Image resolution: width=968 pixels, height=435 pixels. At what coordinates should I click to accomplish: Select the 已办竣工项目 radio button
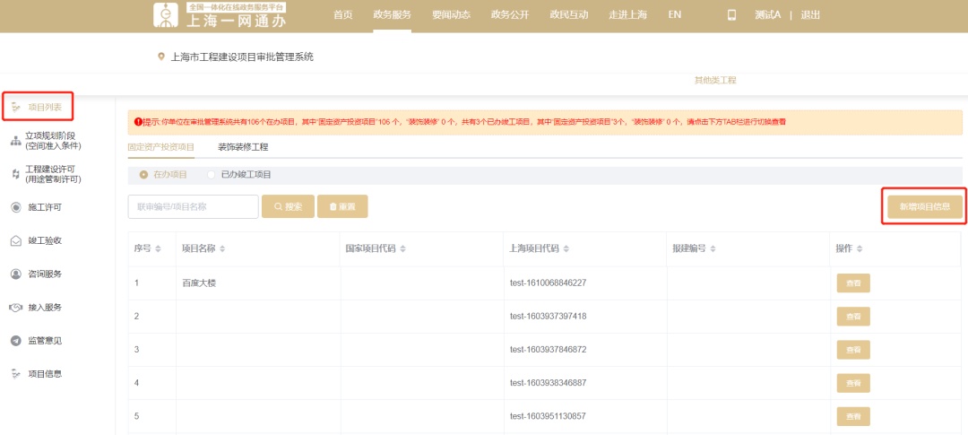click(212, 174)
